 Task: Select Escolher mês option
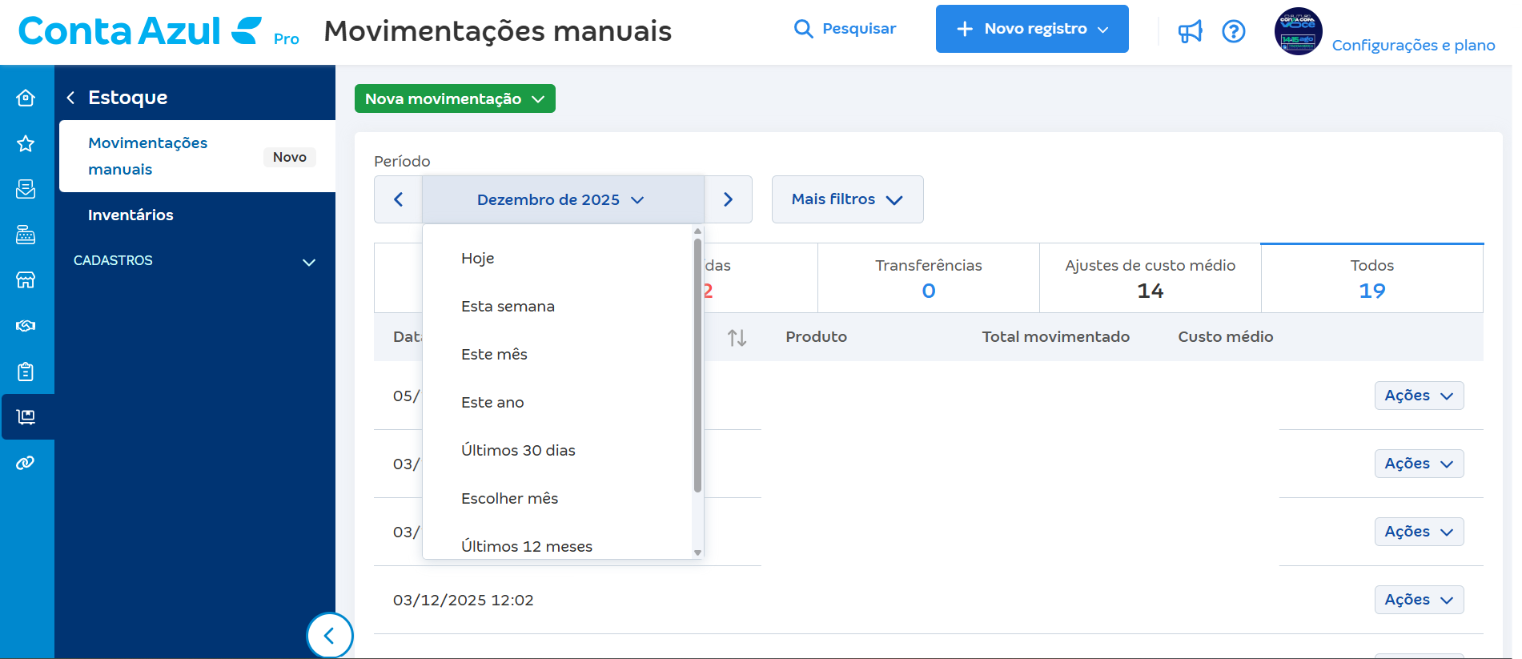point(557,498)
